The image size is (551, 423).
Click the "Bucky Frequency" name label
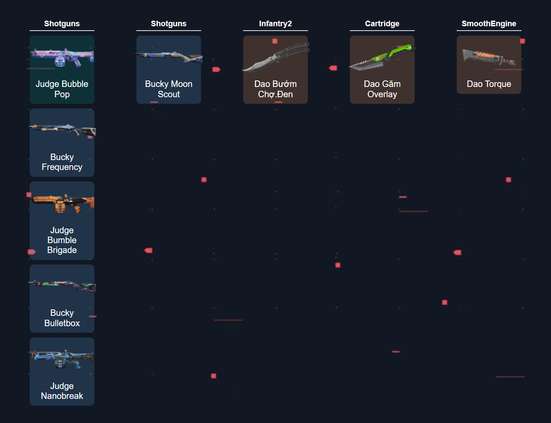click(x=62, y=162)
